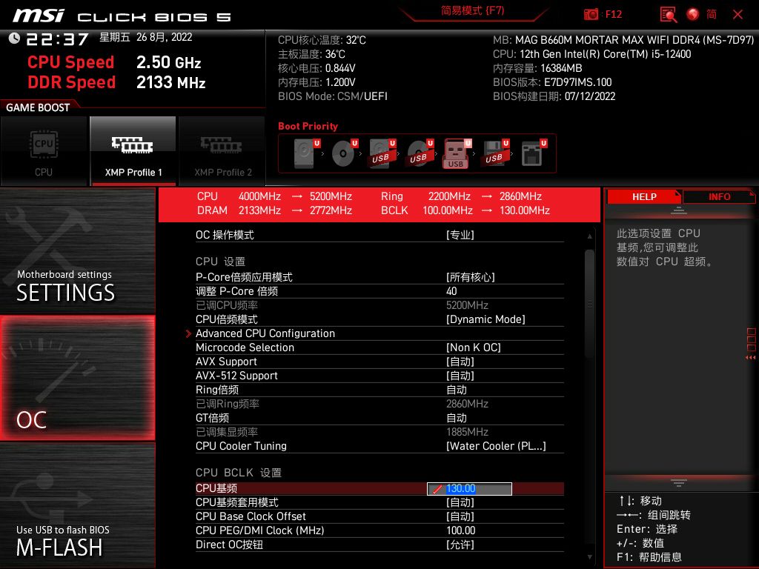759x569 pixels.
Task: Click the 已调Ring频率 2860MHz row
Action: coord(379,404)
